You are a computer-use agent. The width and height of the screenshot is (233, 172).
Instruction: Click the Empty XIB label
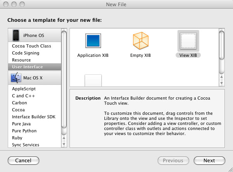141,55
